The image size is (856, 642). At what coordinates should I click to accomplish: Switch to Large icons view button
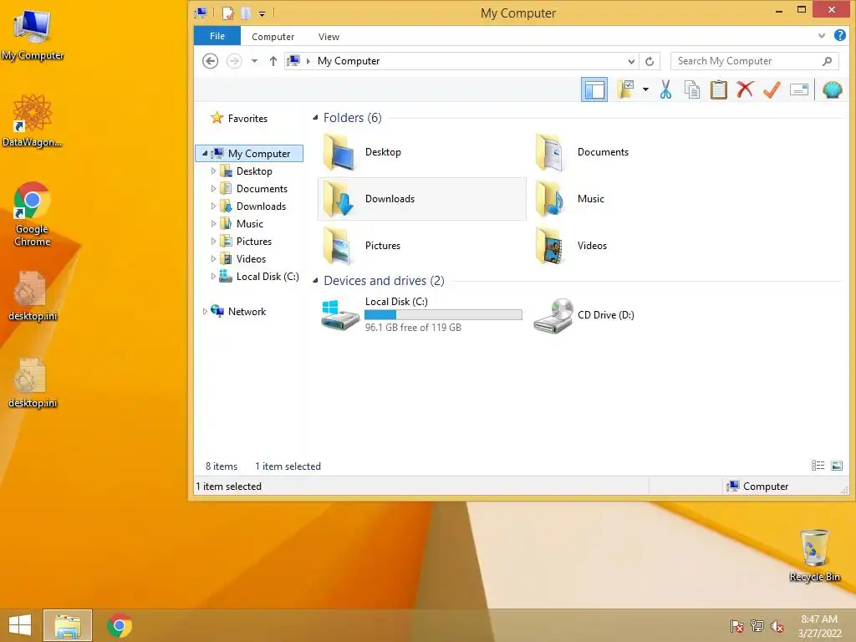point(836,465)
